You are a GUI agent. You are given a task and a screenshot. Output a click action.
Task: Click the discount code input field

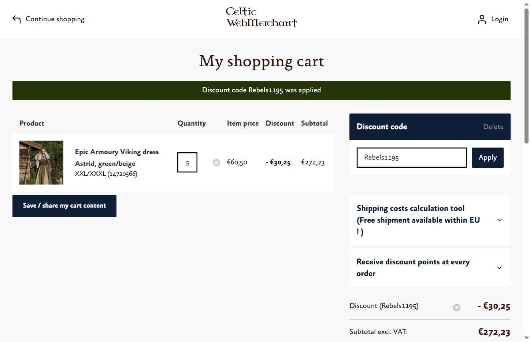coord(412,157)
